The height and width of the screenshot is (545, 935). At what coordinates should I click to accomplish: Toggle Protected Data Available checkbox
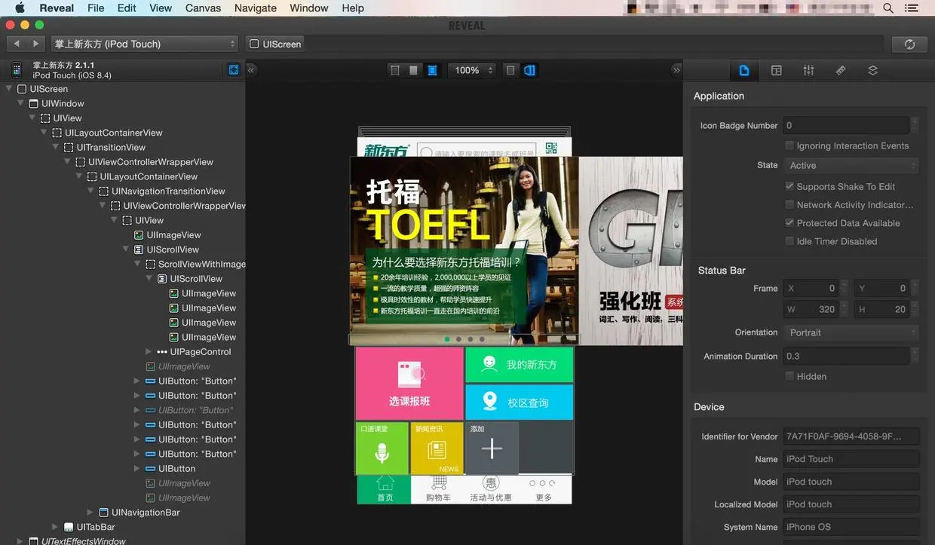[x=789, y=222]
